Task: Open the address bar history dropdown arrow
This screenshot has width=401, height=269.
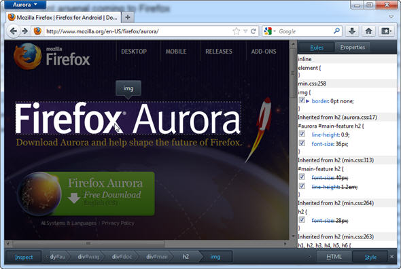Action: [245, 31]
